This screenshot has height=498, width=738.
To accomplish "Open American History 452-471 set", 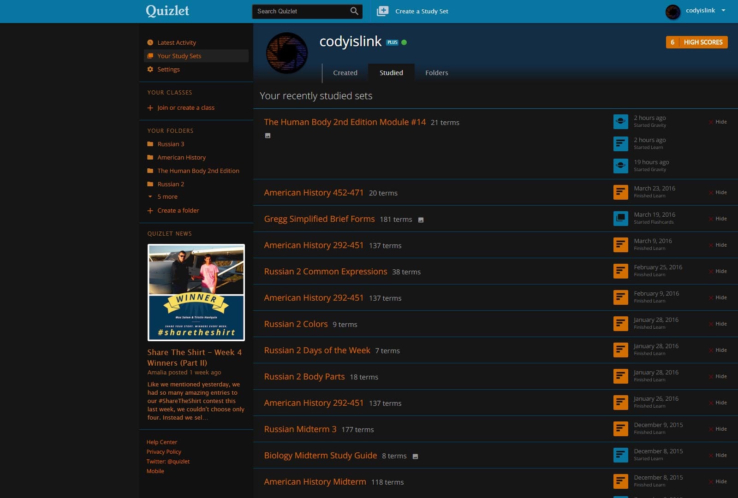I will (314, 193).
